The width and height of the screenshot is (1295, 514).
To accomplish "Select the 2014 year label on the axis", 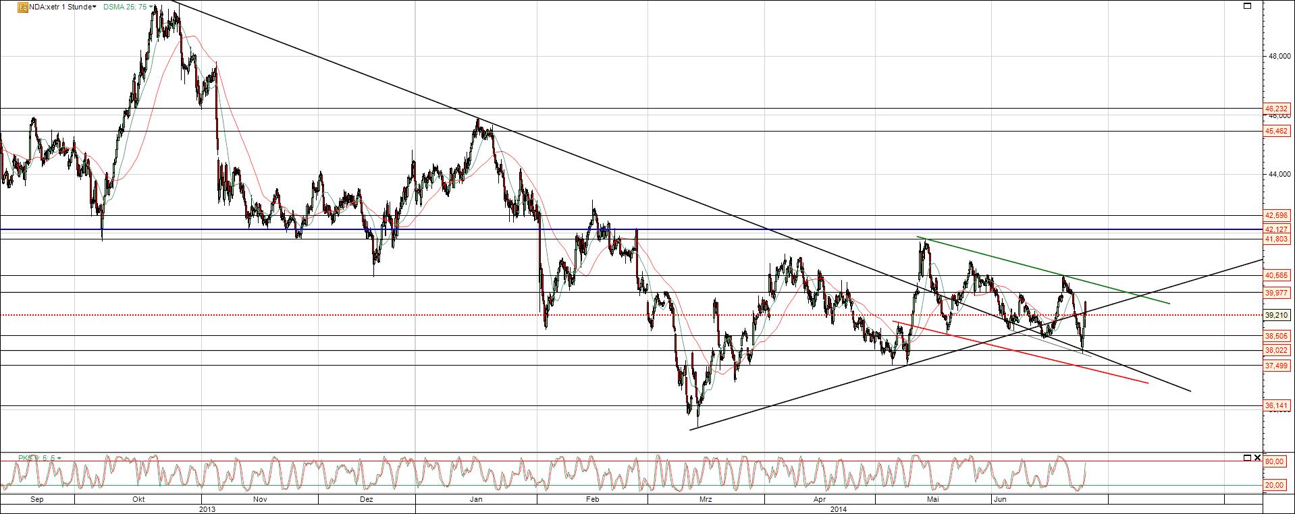I will click(839, 509).
